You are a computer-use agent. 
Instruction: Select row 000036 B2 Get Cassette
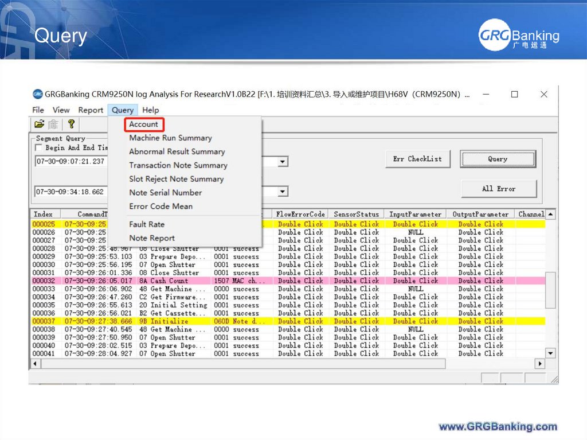pyautogui.click(x=288, y=313)
